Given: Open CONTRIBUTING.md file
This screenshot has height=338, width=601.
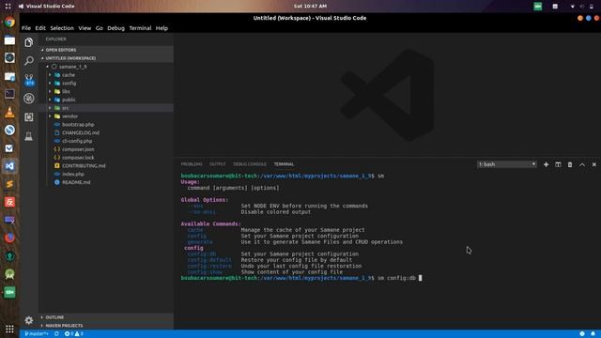Looking at the screenshot, I should point(84,166).
